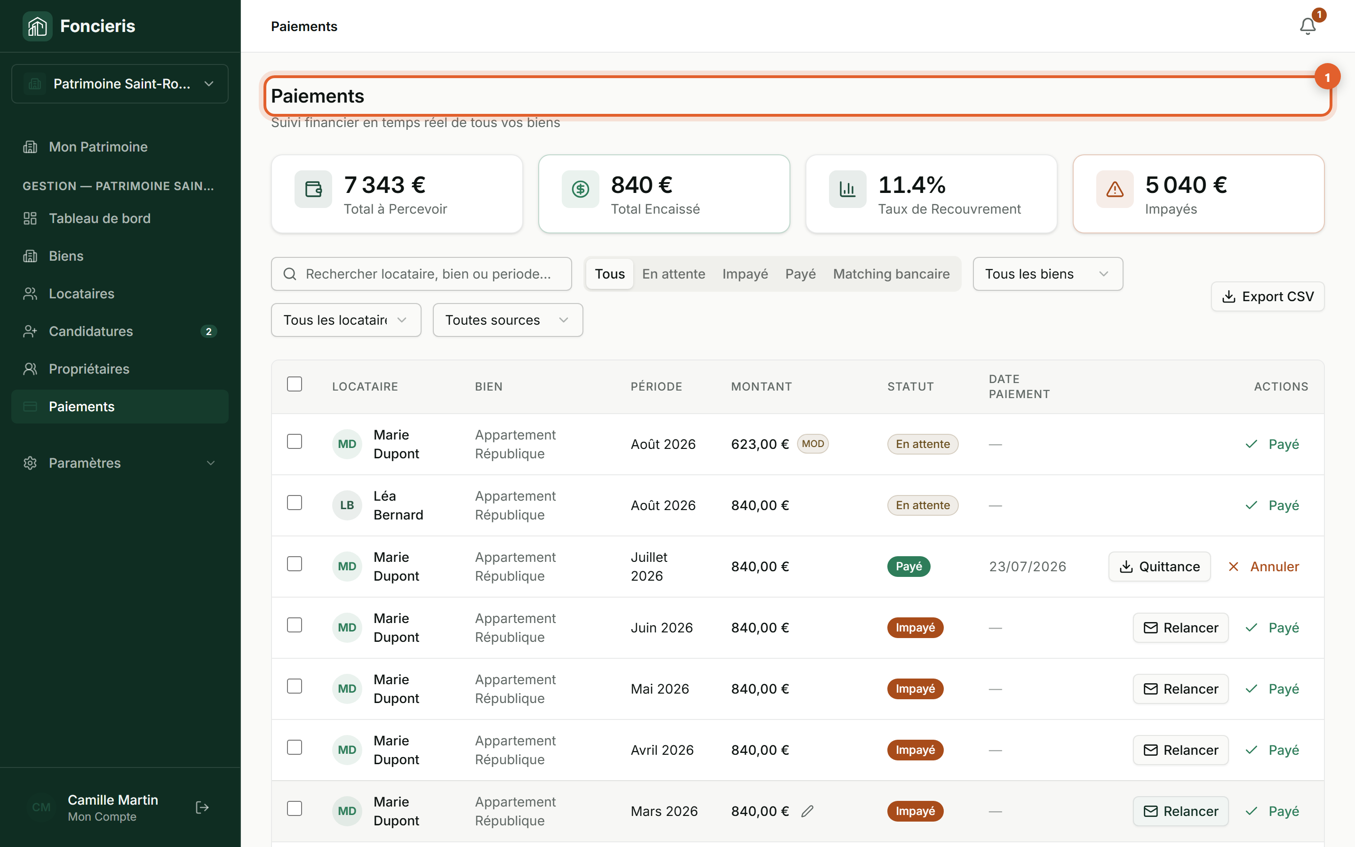Mark Léa Bernard's payment as Payé

(1272, 505)
